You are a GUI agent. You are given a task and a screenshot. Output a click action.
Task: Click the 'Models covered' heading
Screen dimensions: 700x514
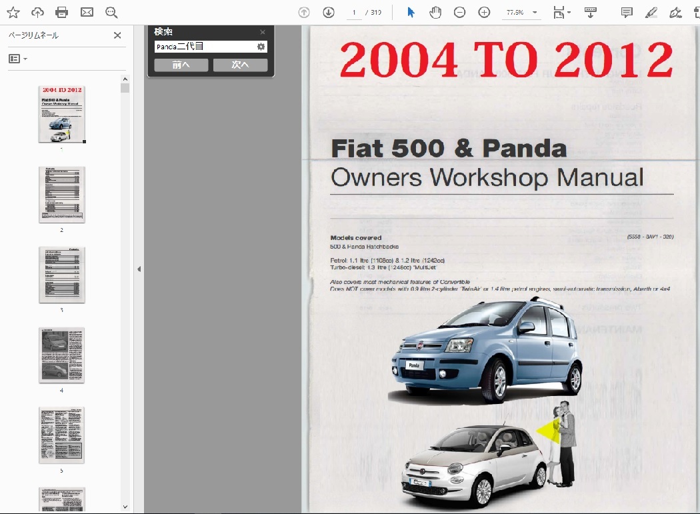(x=356, y=237)
